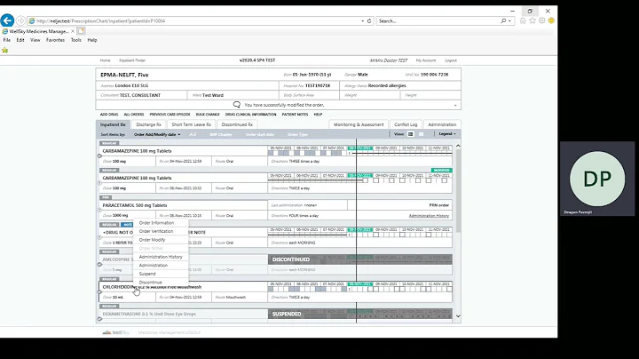
Task: Collapse the message bar arrow
Action: [x=455, y=105]
